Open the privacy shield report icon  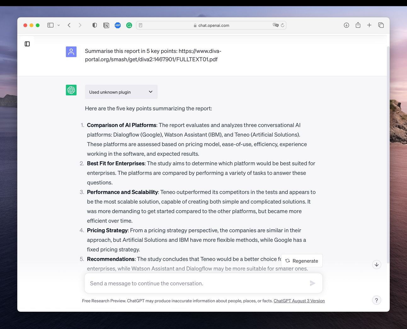coord(95,25)
